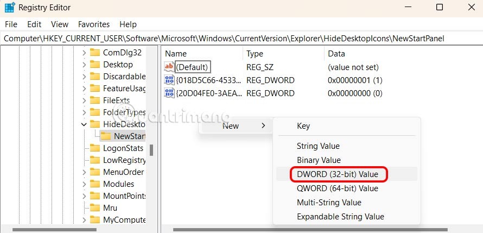The height and width of the screenshot is (233, 483).
Task: Click the (Default) string value icon
Action: pos(169,67)
